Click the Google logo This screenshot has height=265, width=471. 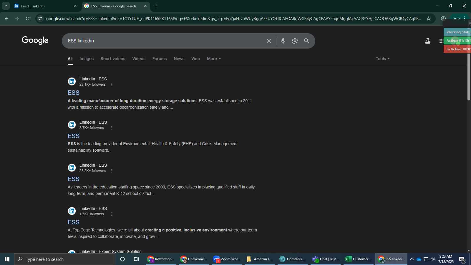point(35,40)
